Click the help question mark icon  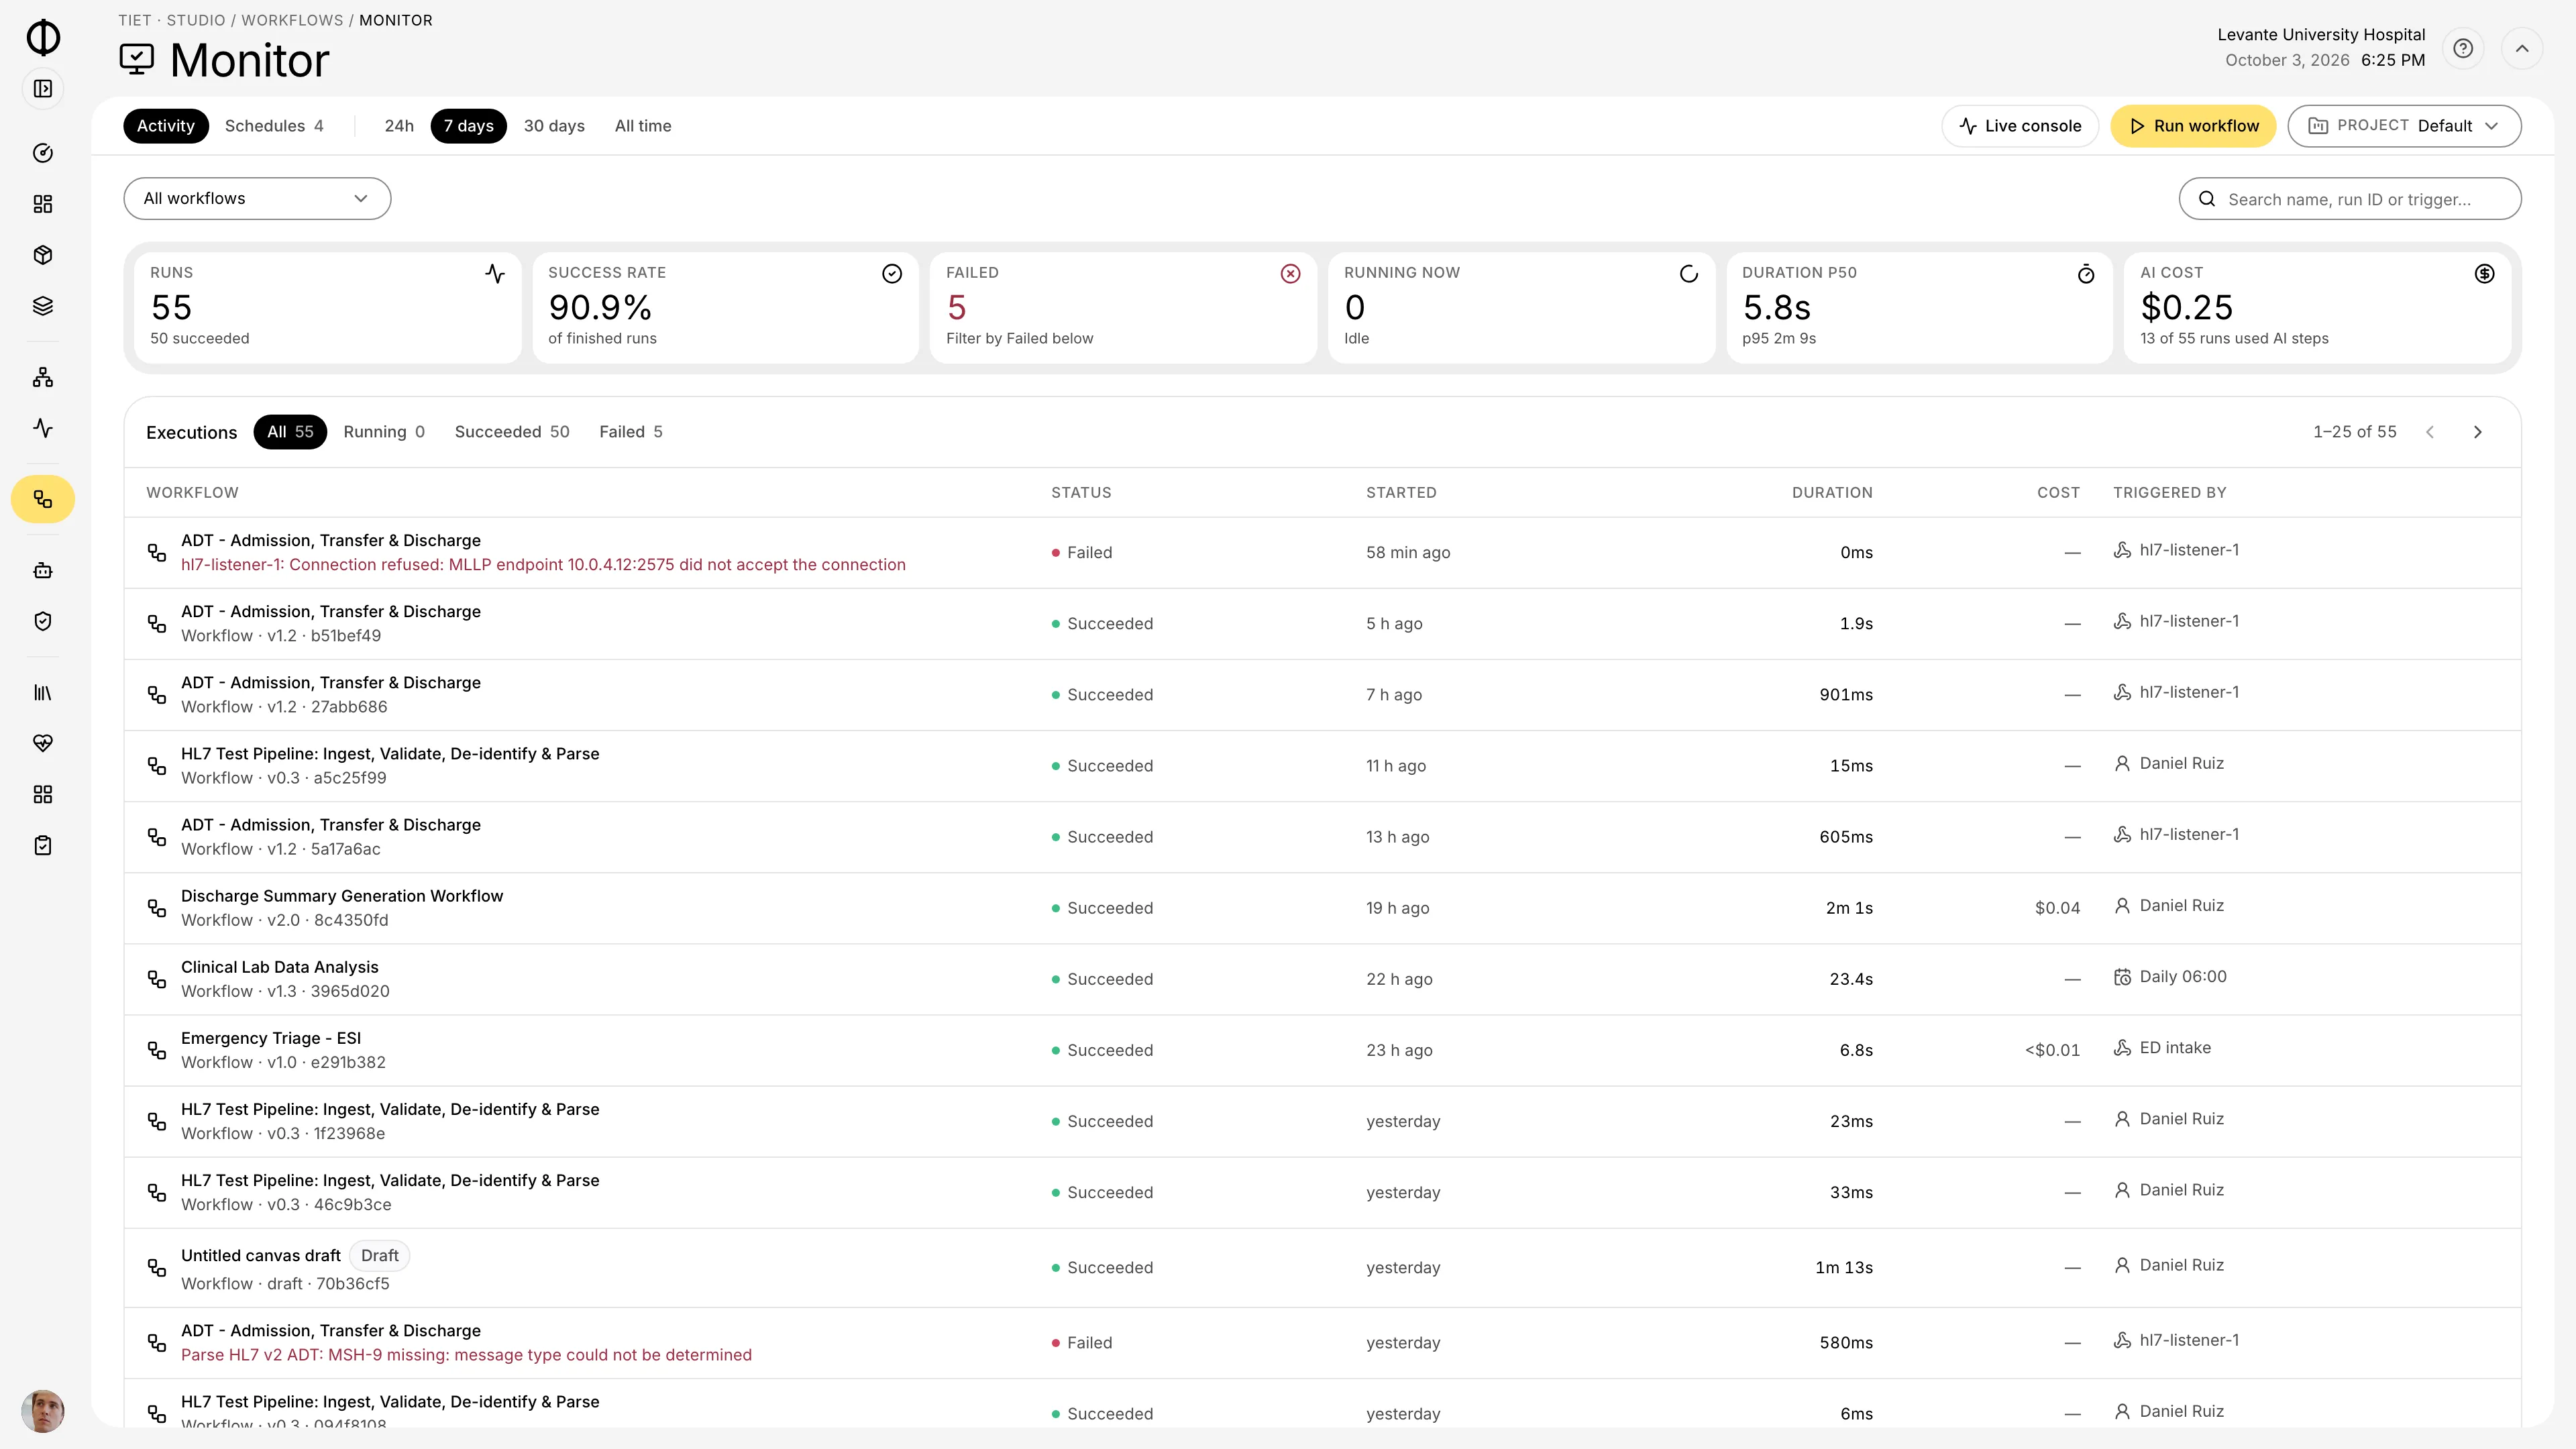click(2463, 48)
